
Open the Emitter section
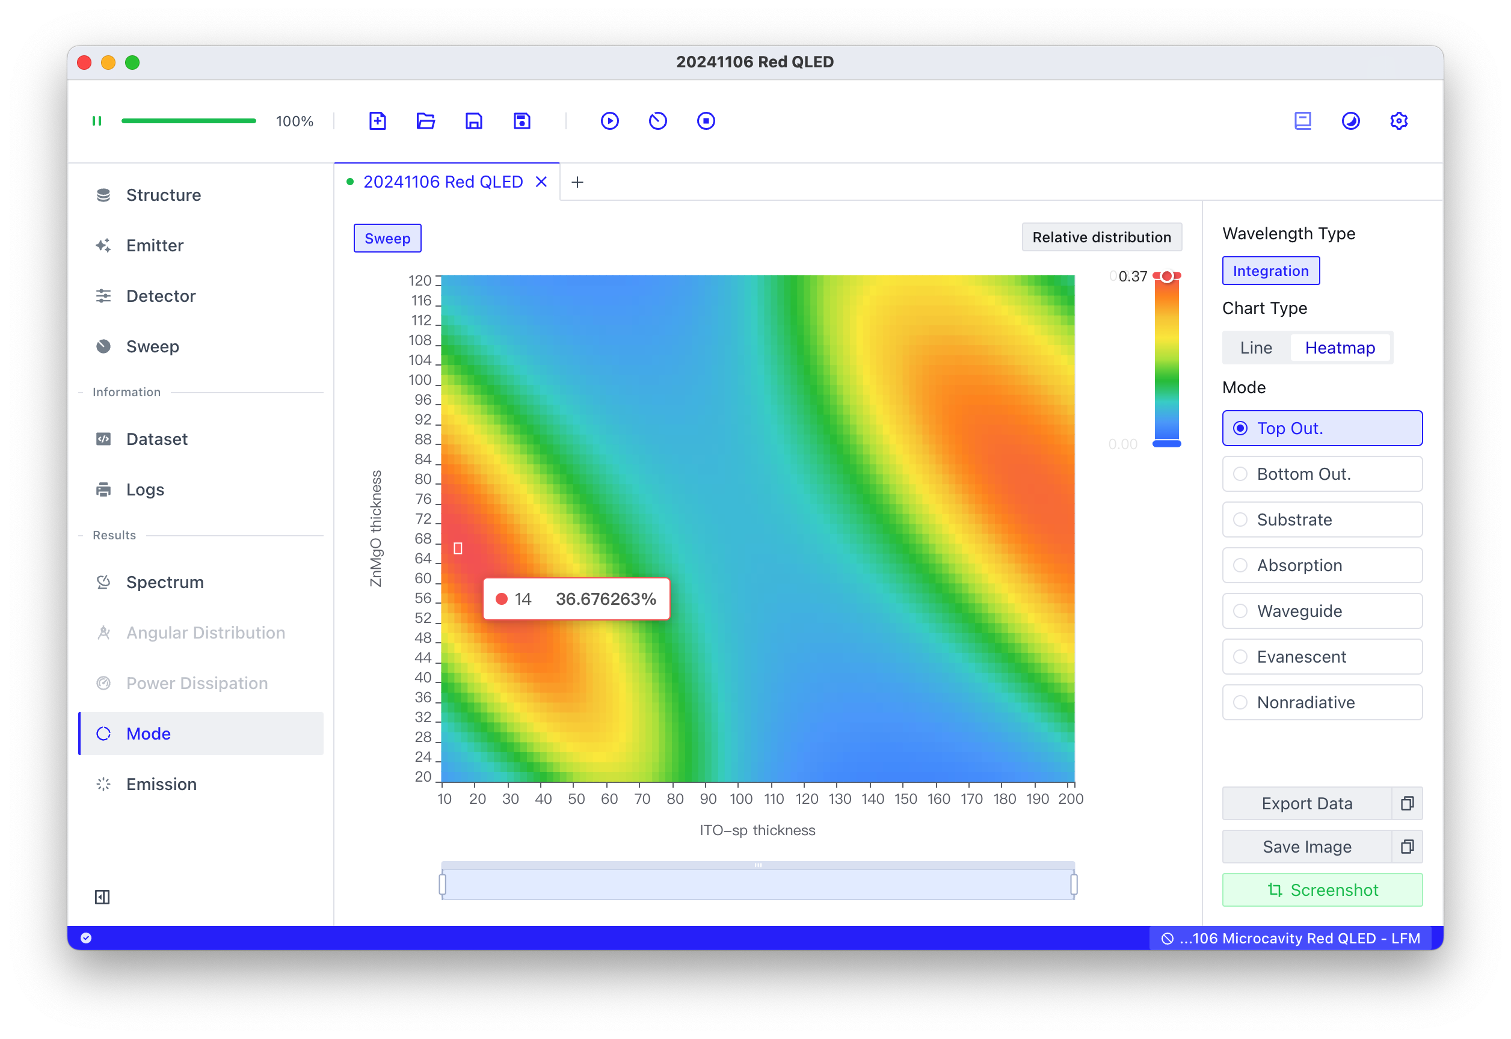(200, 246)
